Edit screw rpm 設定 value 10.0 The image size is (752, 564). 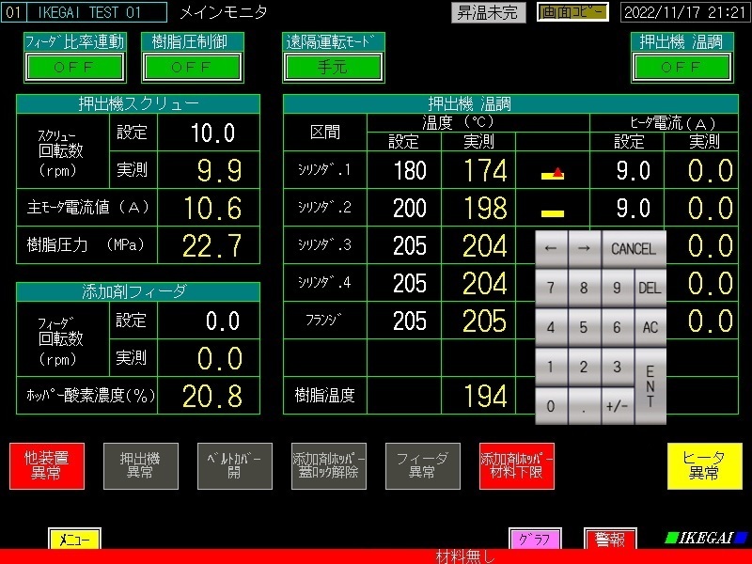click(x=209, y=133)
